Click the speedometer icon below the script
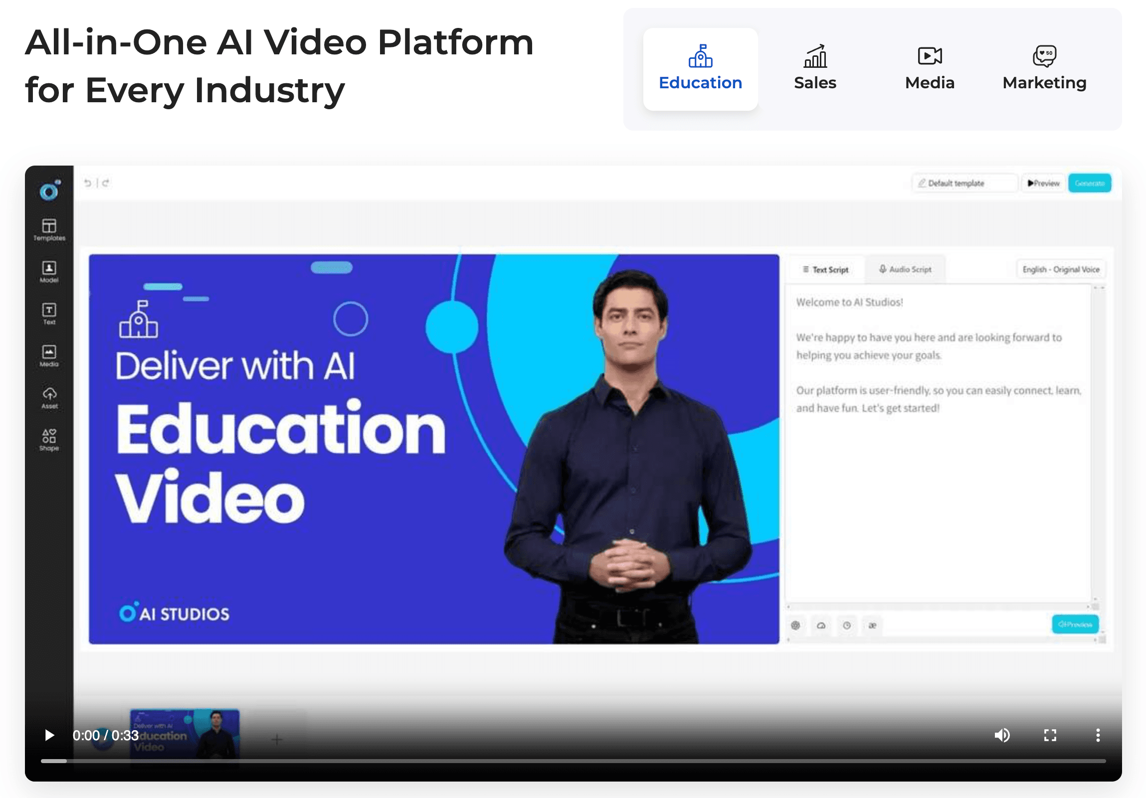1146x798 pixels. 821,625
